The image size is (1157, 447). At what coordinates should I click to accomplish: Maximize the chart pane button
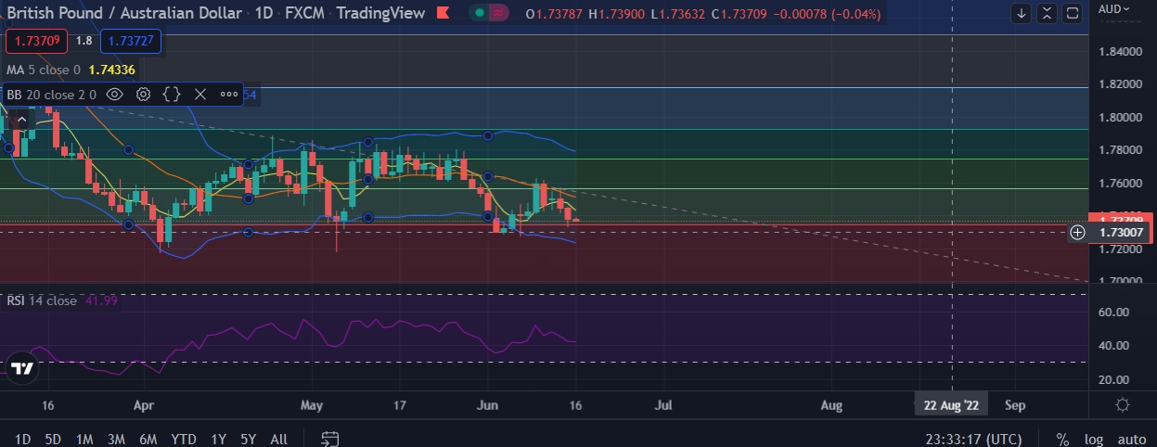(x=1073, y=13)
